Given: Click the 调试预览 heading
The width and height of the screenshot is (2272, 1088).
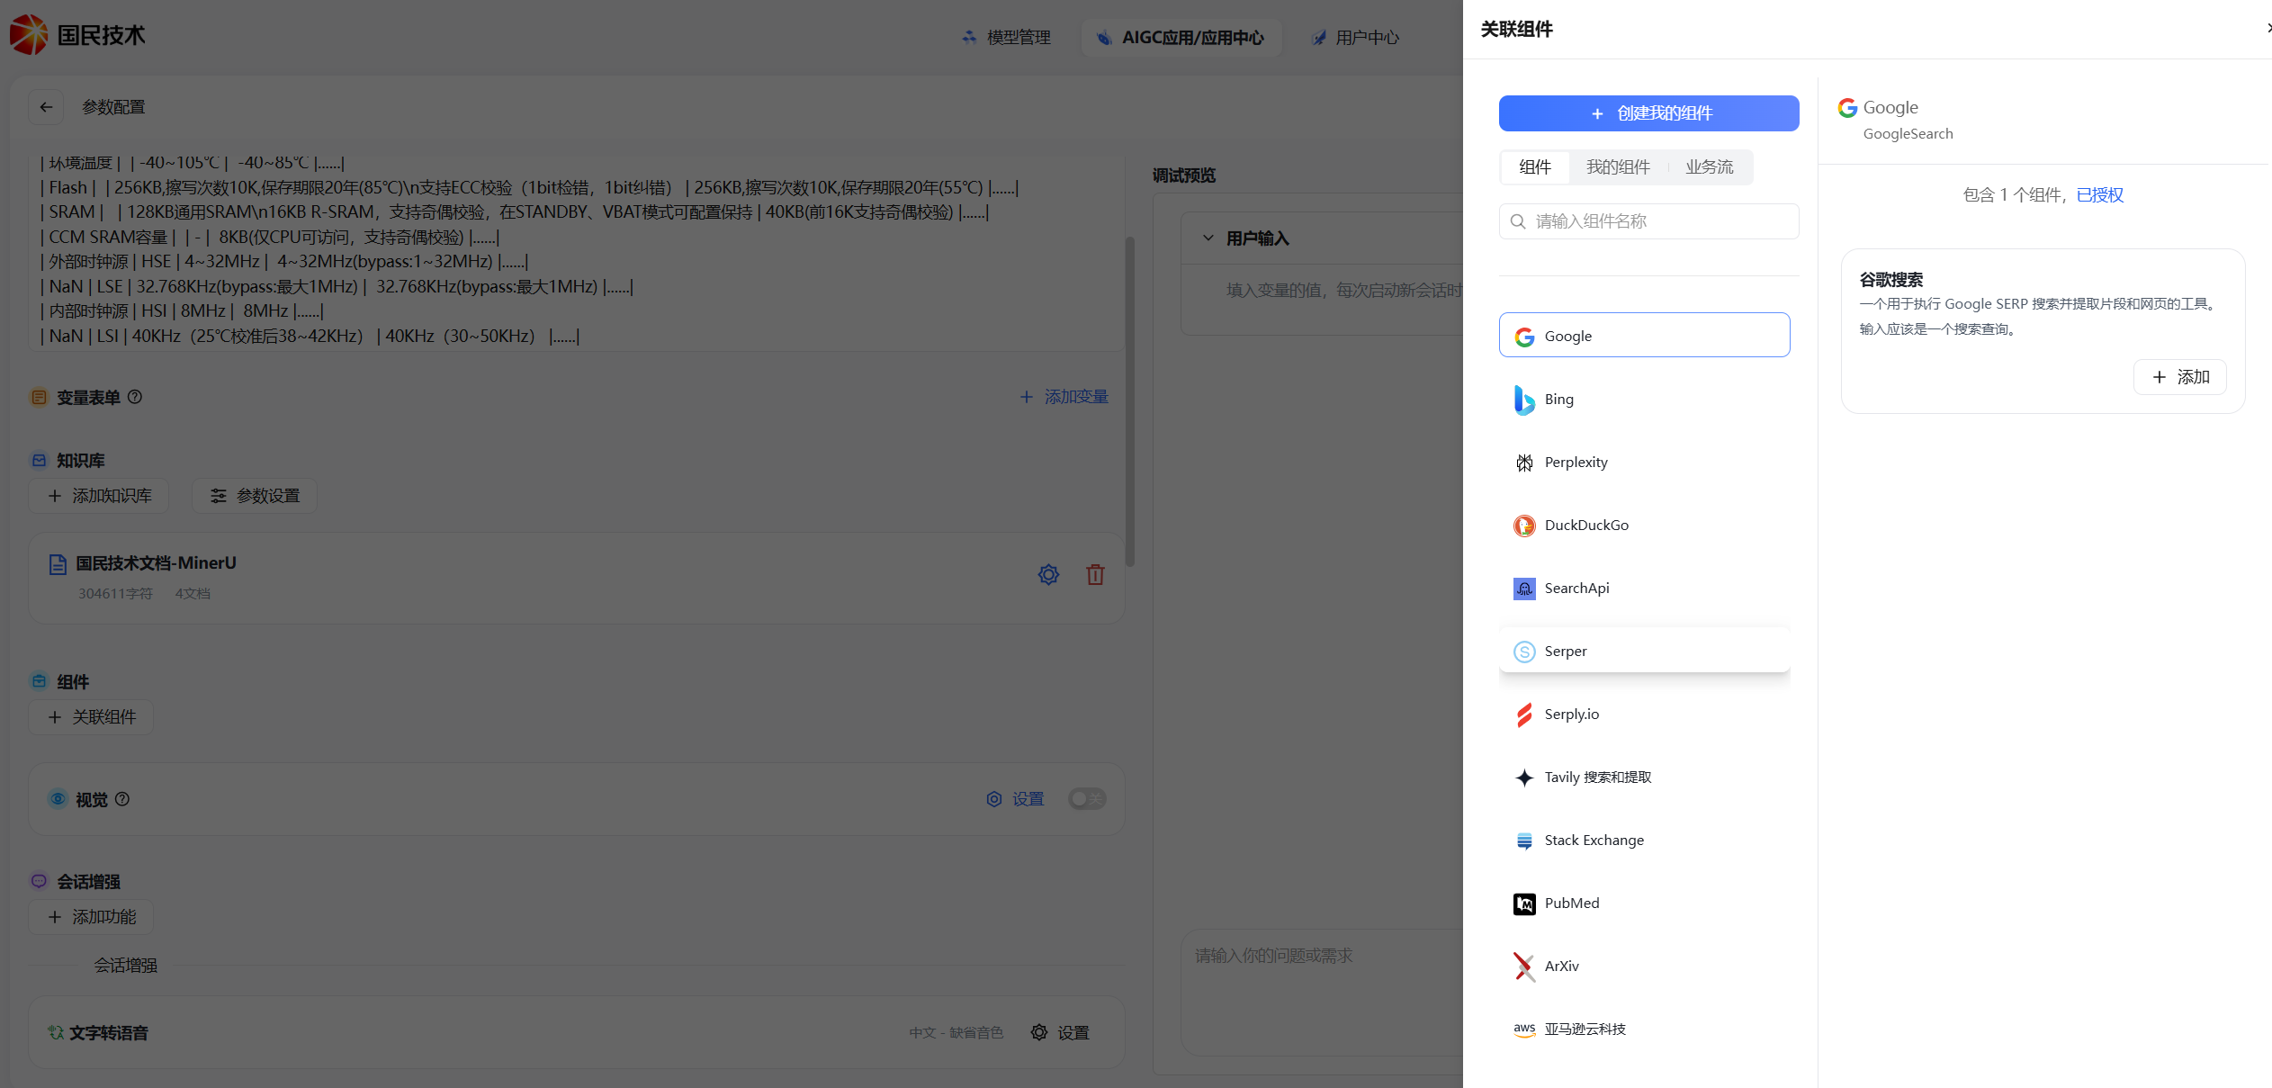Looking at the screenshot, I should 1184,175.
